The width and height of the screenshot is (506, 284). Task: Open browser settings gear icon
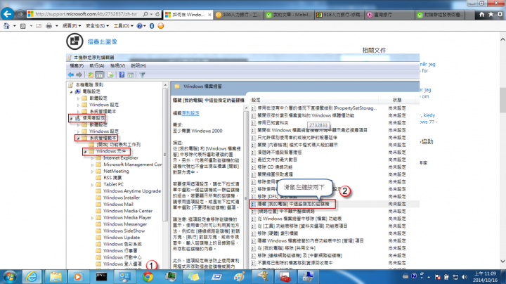pos(500,14)
